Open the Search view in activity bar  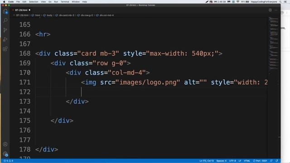point(5,20)
